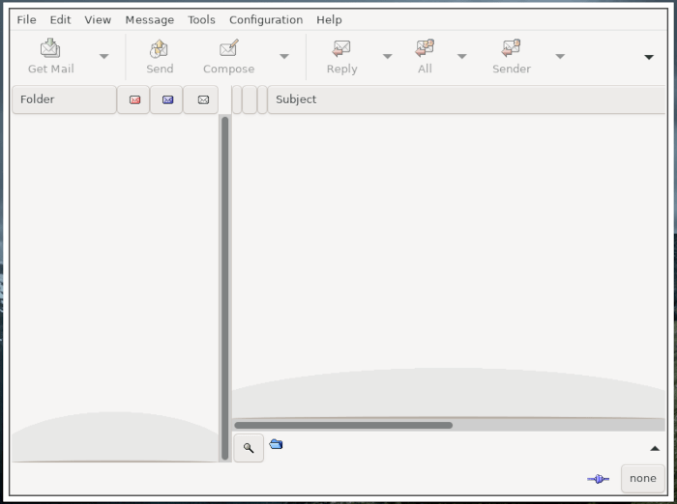This screenshot has height=504, width=677.
Task: Click the Reply toolbar icon
Action: click(x=341, y=48)
